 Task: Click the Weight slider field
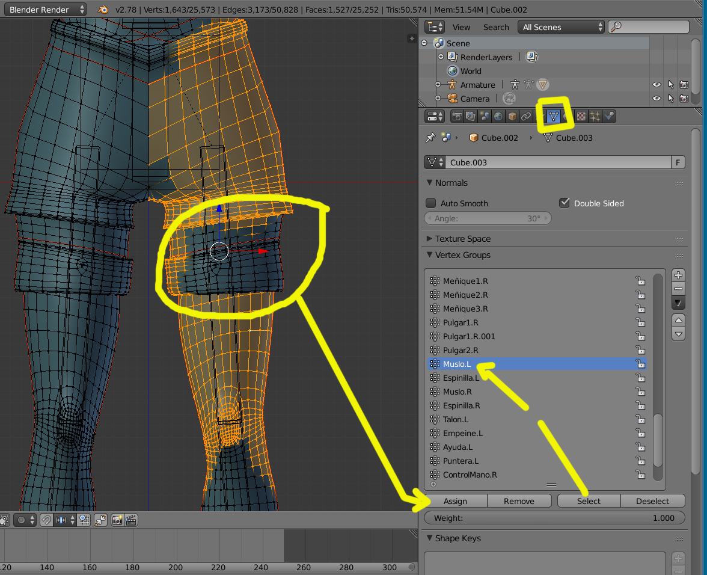click(554, 518)
